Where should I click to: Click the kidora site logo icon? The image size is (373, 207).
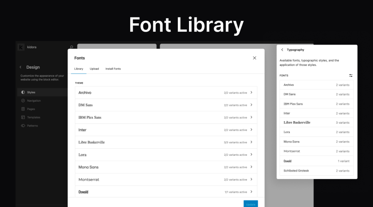pos(21,47)
